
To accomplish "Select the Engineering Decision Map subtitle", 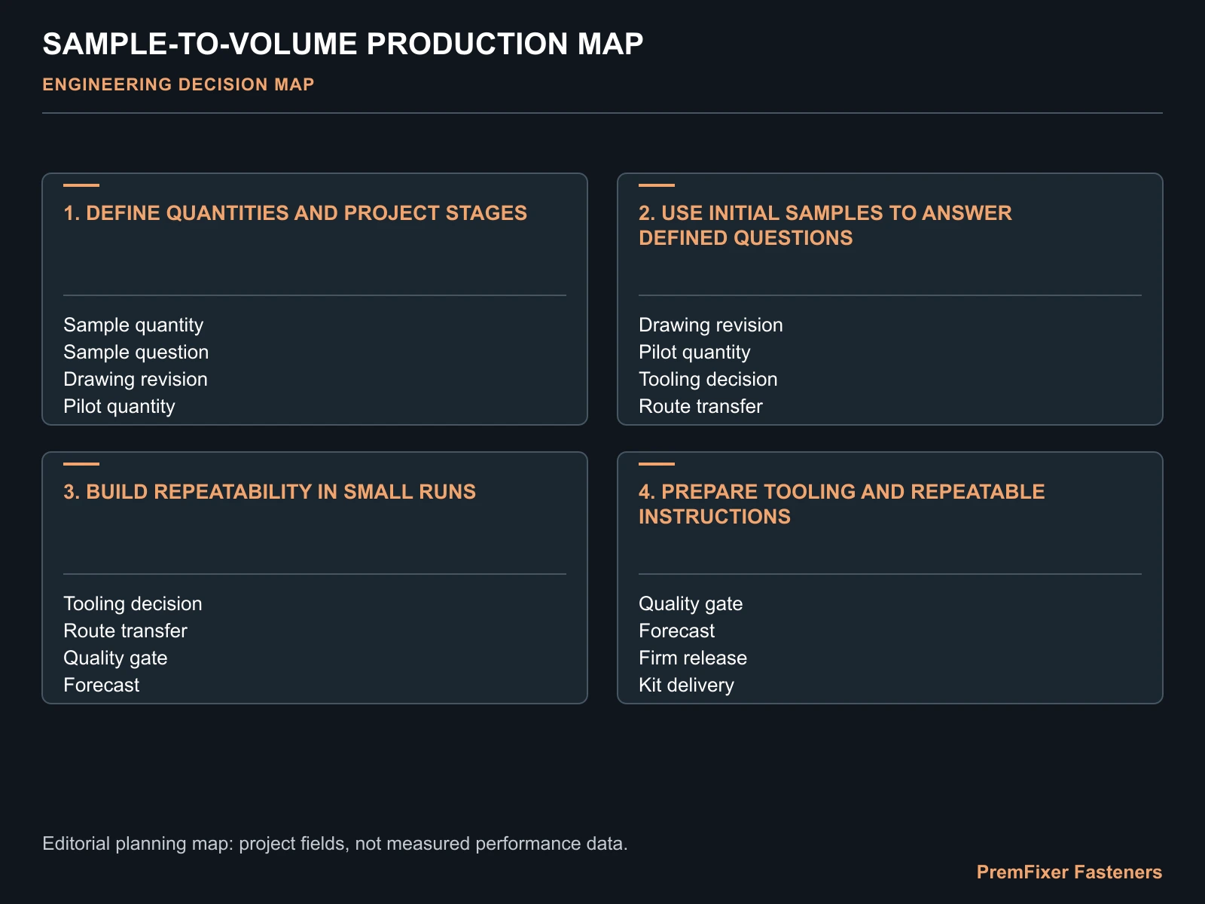I will (x=178, y=84).
